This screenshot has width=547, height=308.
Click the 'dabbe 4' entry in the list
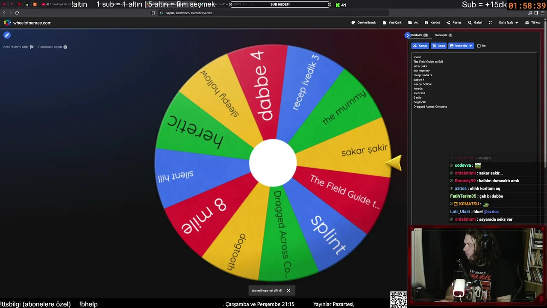click(419, 80)
